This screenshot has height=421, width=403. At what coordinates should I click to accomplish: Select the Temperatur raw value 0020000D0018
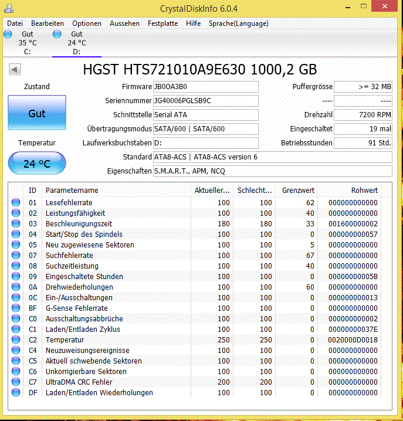click(x=353, y=340)
